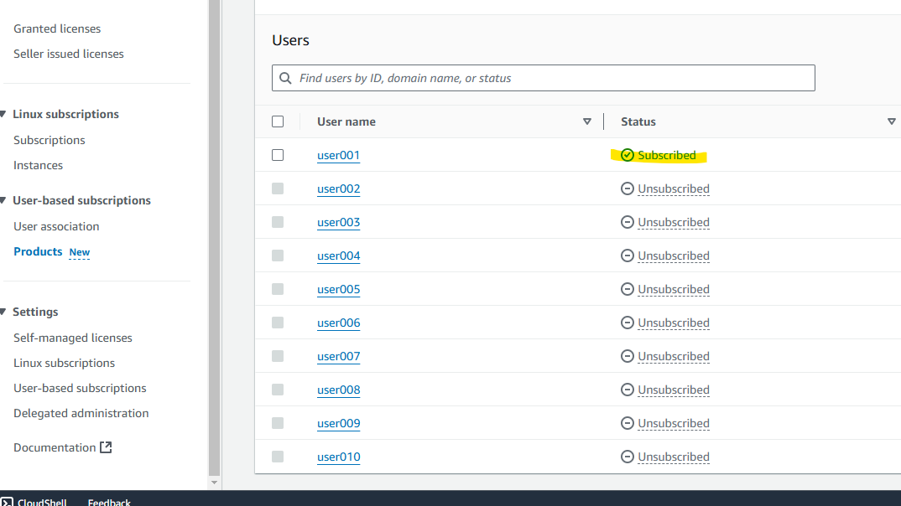
Task: Check the box for user002
Action: point(278,188)
